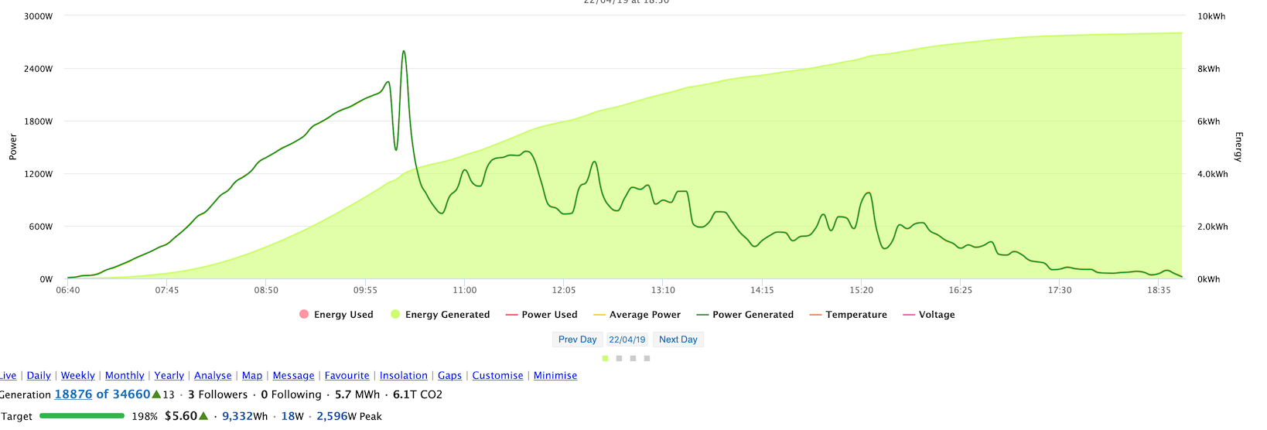Toggle the Power Generated legend series
This screenshot has height=430, width=1267.
click(746, 315)
